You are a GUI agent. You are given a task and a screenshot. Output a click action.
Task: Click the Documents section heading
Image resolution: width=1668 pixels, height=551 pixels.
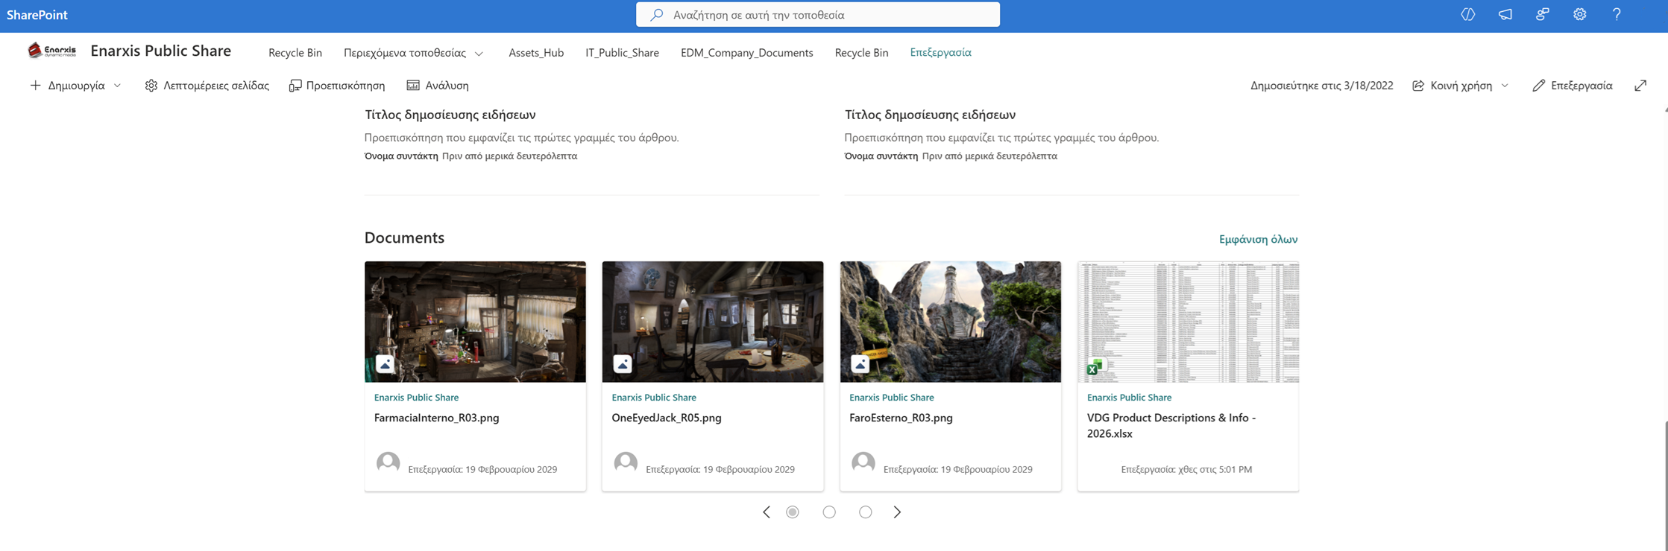point(404,238)
